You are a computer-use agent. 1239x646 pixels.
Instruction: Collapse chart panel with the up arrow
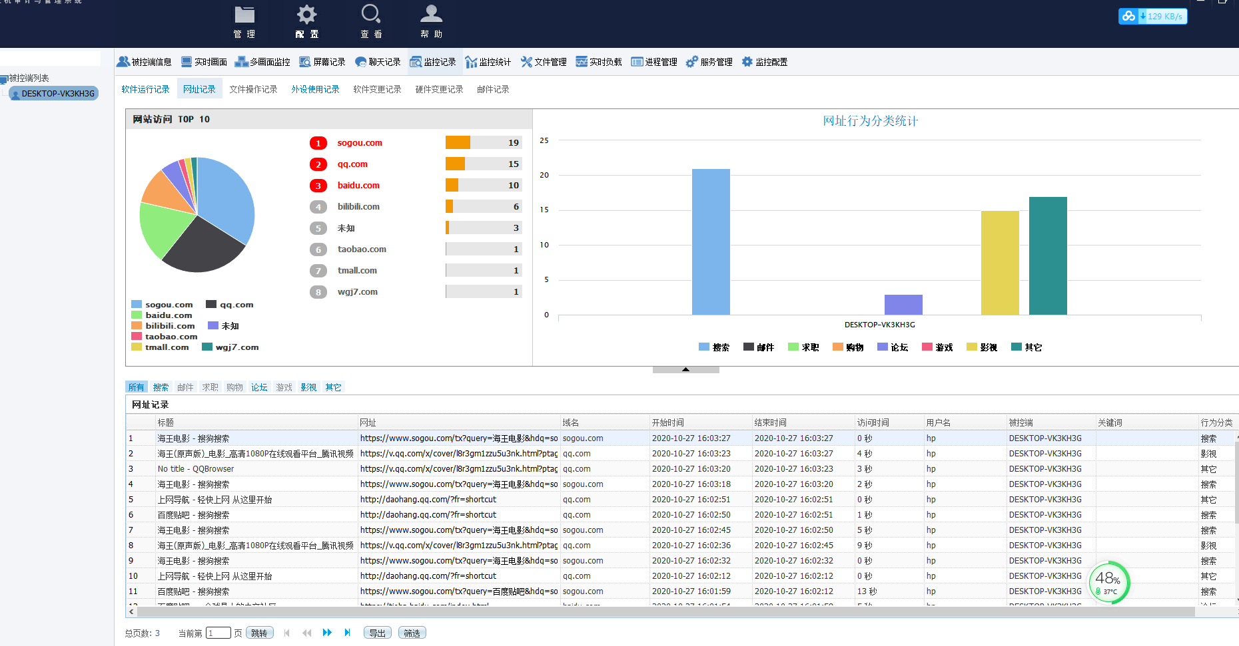point(685,369)
